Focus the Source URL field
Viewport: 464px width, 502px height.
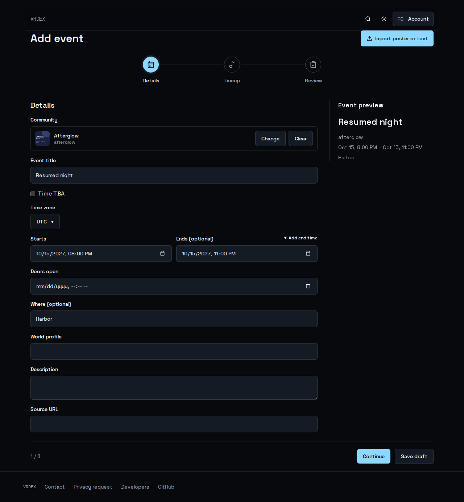point(174,424)
